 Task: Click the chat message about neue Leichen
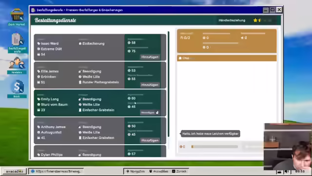(x=210, y=133)
